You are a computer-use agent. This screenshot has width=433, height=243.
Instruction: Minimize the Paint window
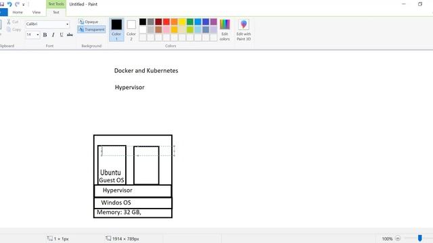coord(404,4)
